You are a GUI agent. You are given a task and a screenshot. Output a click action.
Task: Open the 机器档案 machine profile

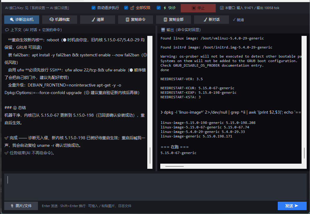60,20
